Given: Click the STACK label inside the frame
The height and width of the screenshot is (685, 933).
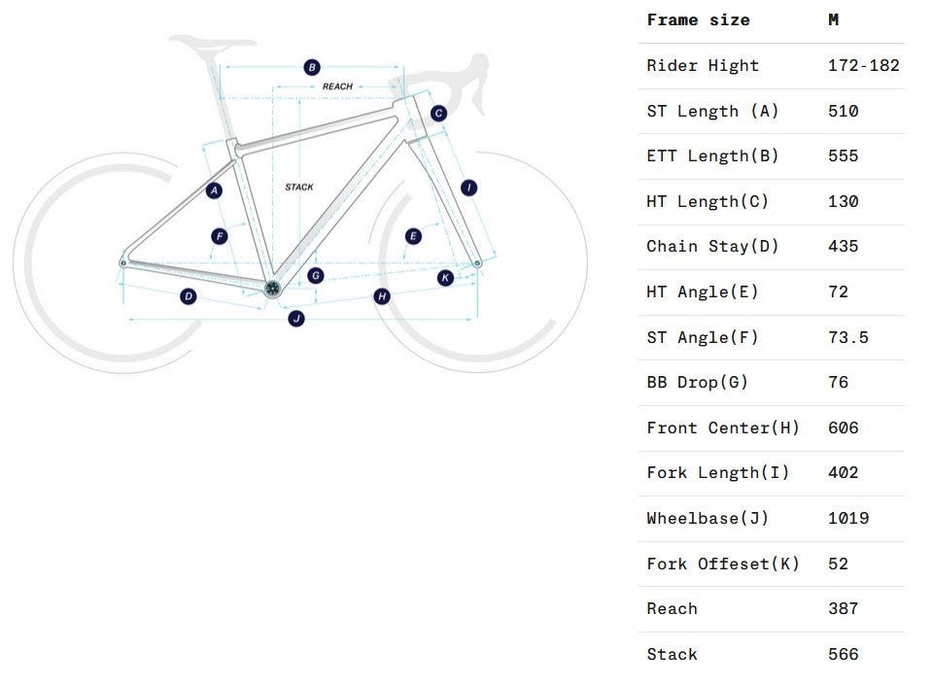Looking at the screenshot, I should (299, 187).
